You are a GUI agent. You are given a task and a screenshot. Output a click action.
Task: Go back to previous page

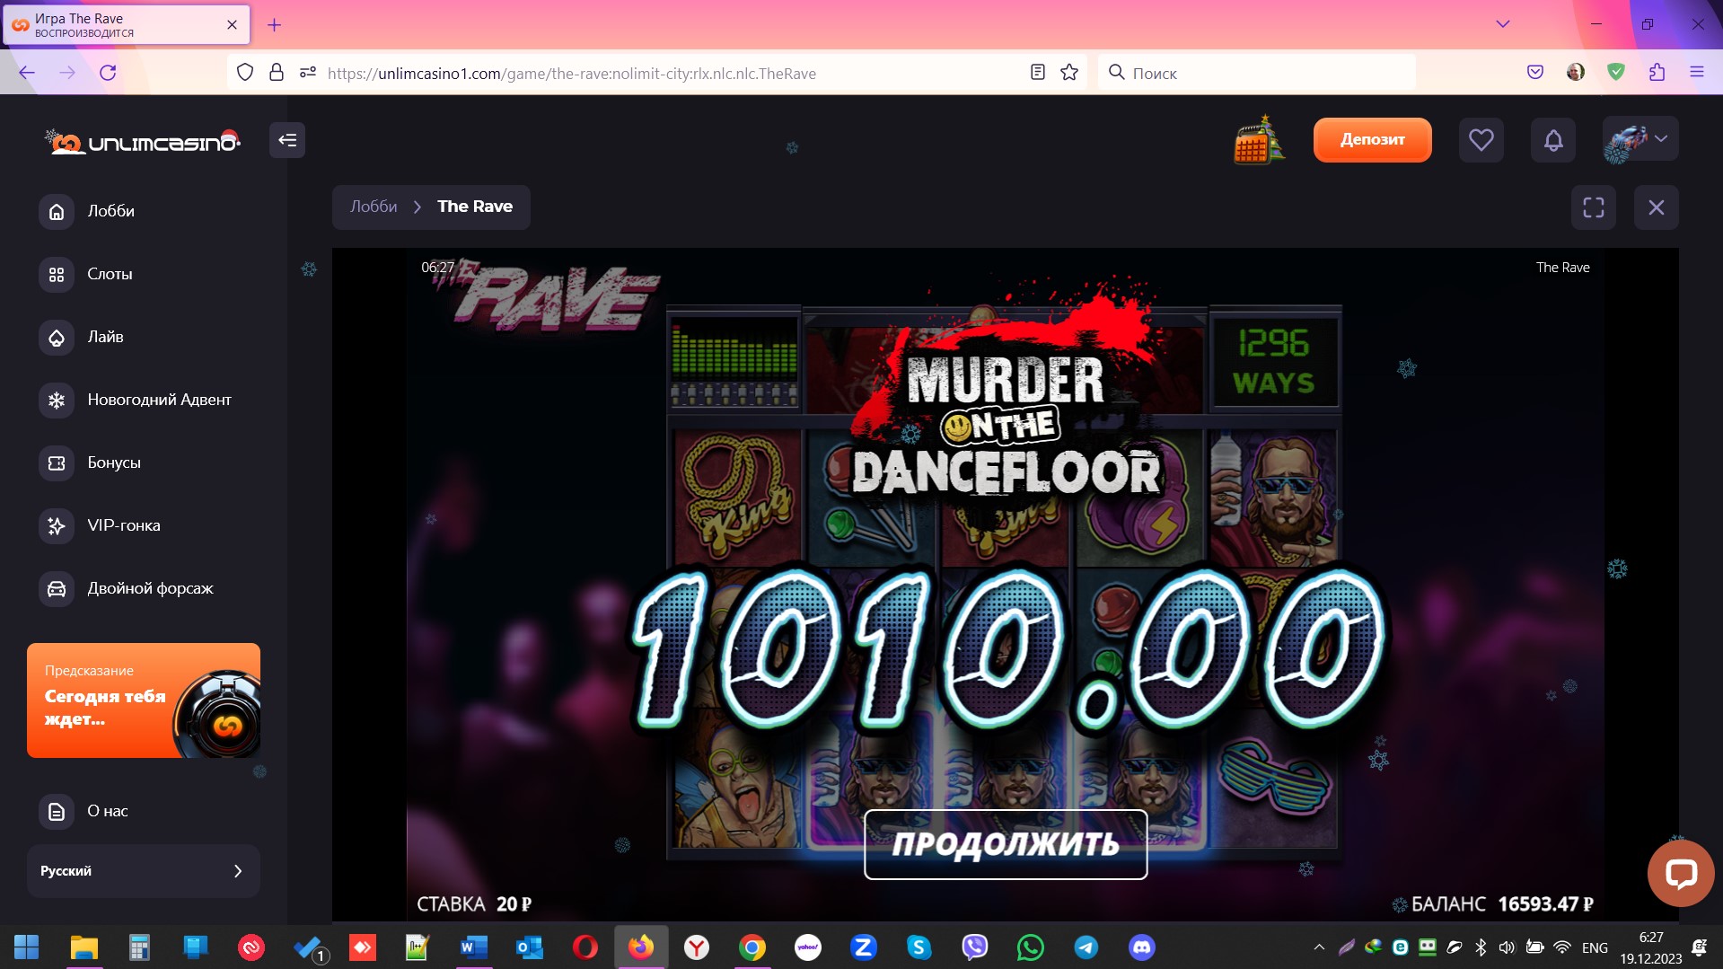coord(27,73)
